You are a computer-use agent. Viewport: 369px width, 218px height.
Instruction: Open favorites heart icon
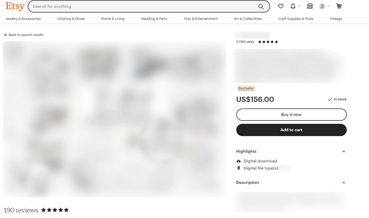click(281, 6)
